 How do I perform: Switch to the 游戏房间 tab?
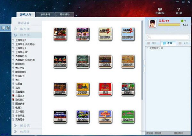coord(45,14)
